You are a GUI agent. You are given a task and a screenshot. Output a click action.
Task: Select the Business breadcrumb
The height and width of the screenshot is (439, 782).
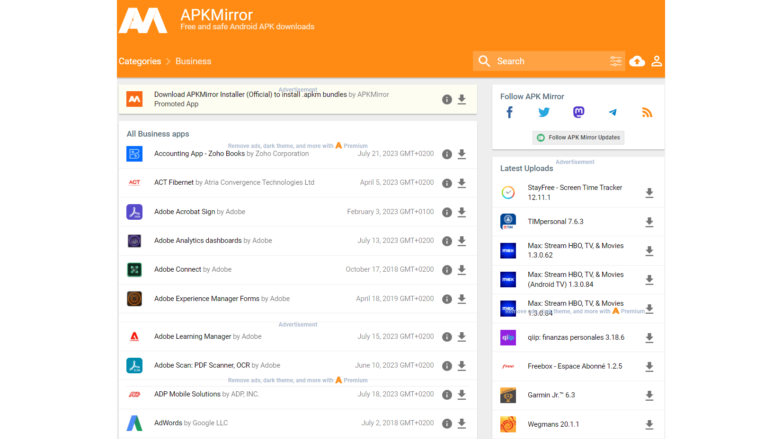point(193,61)
